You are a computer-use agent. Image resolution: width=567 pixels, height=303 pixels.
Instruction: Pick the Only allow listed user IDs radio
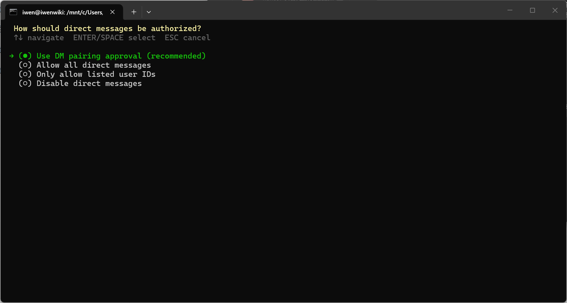tap(25, 74)
